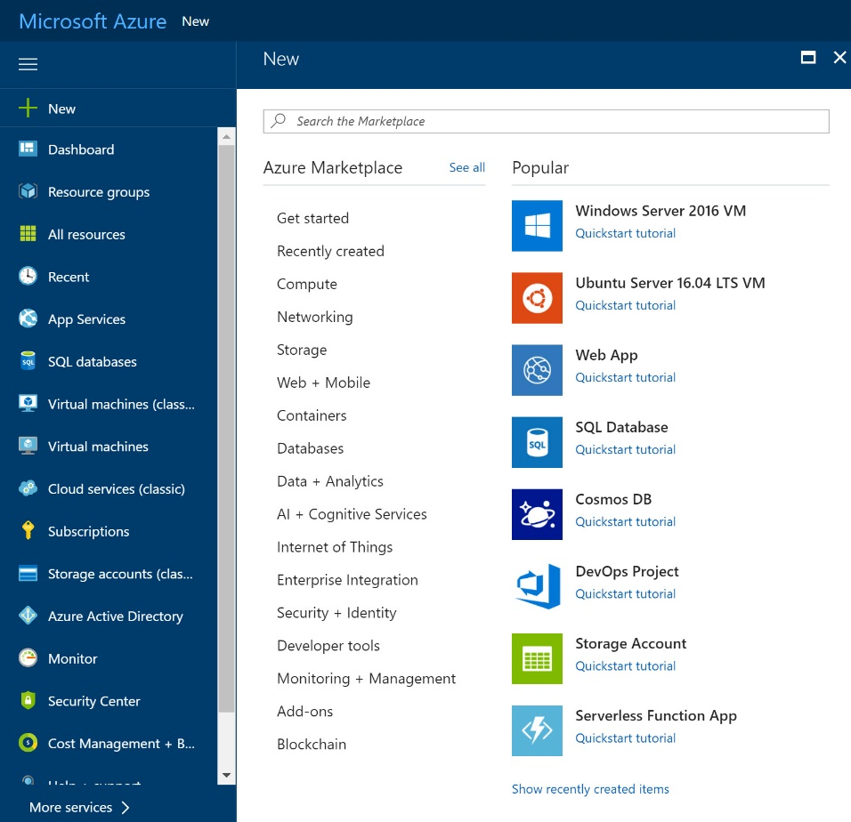Click the DevOps Project tile icon

click(x=537, y=586)
